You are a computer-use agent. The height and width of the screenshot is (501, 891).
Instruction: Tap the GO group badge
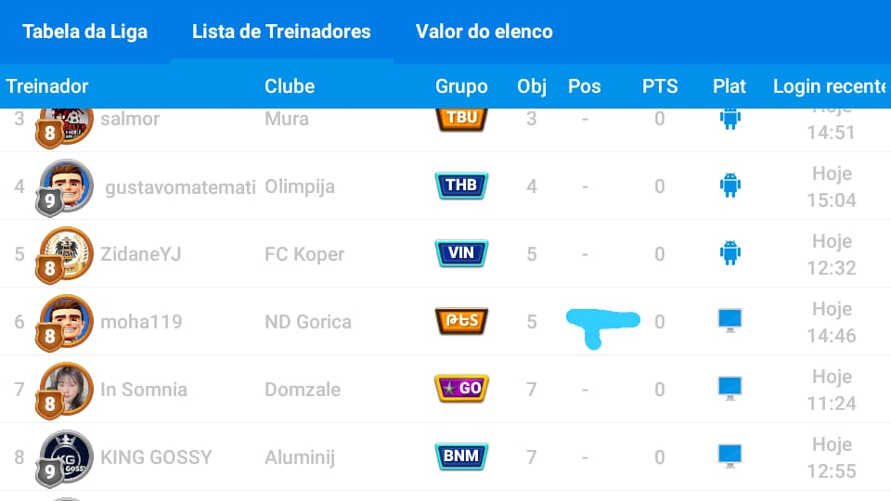coord(461,389)
